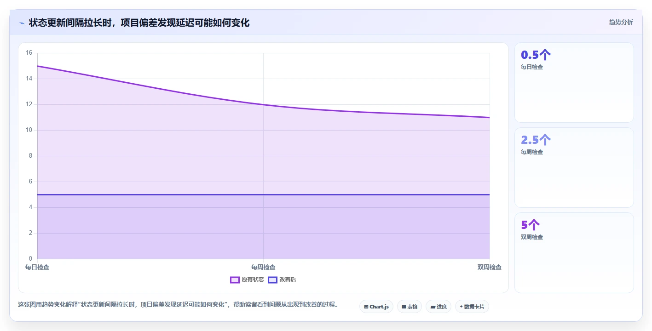Click the 趋势分析 label
This screenshot has height=331, width=652.
pyautogui.click(x=621, y=22)
